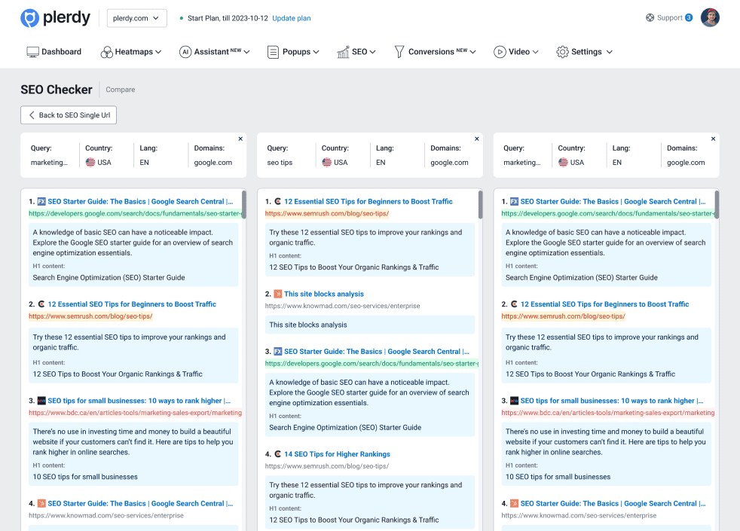Click the AI Assistant icon

click(x=185, y=52)
